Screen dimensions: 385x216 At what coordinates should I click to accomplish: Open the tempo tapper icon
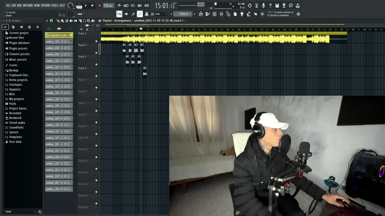(249, 14)
